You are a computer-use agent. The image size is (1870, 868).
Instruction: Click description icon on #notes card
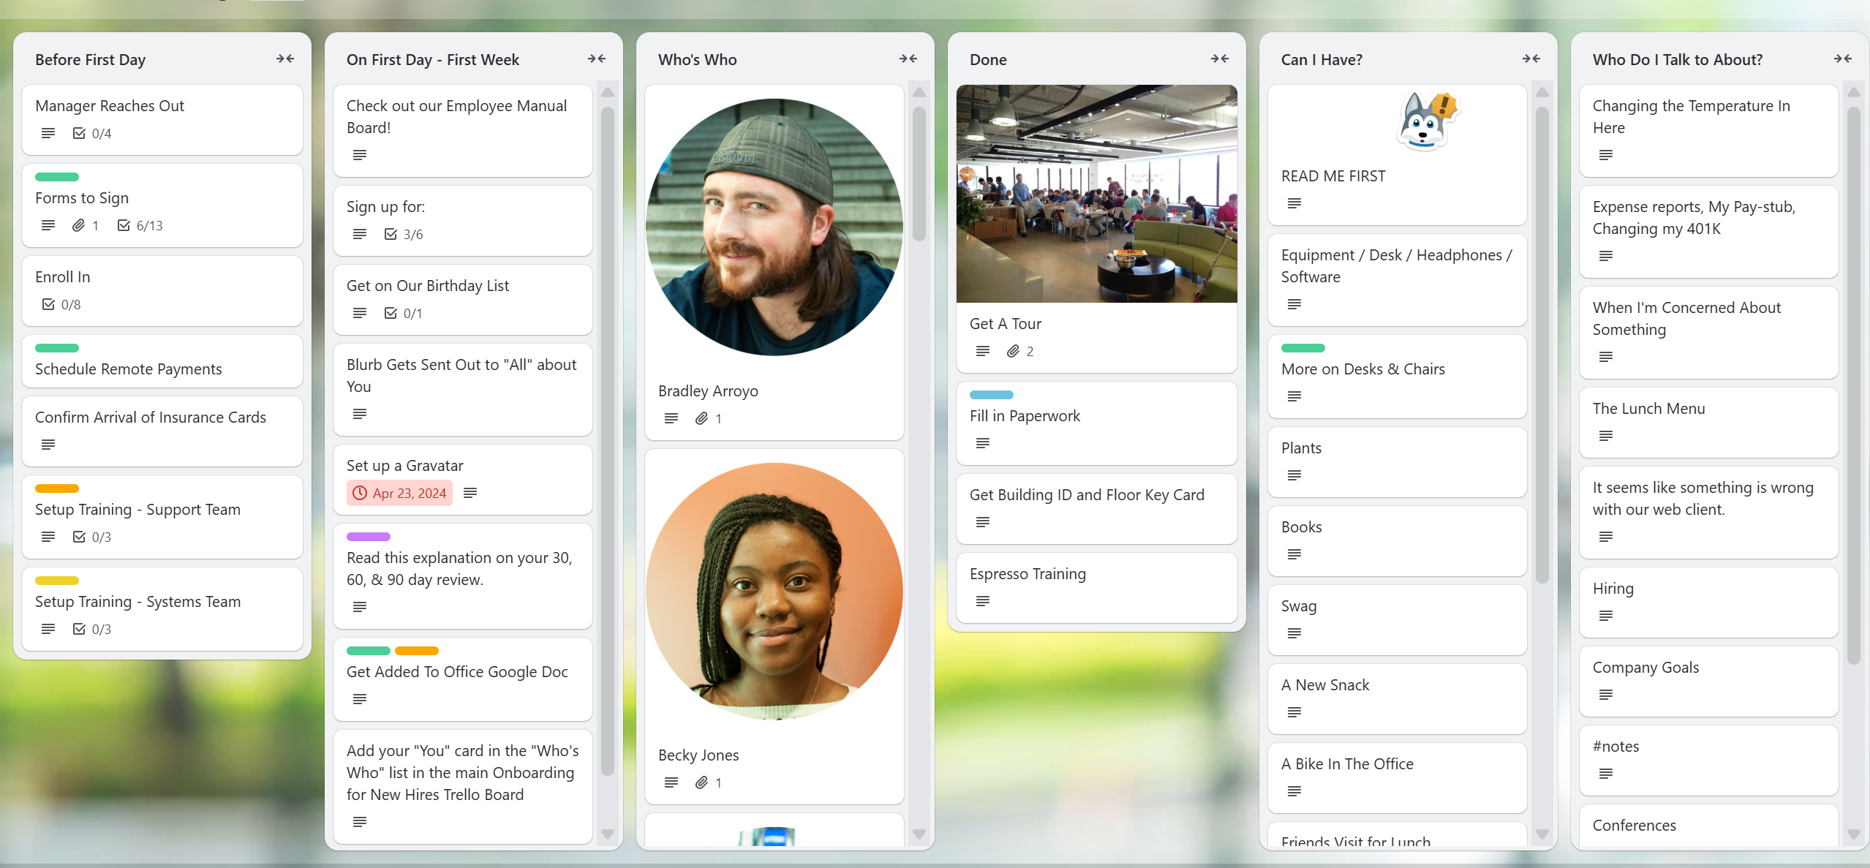[1606, 774]
